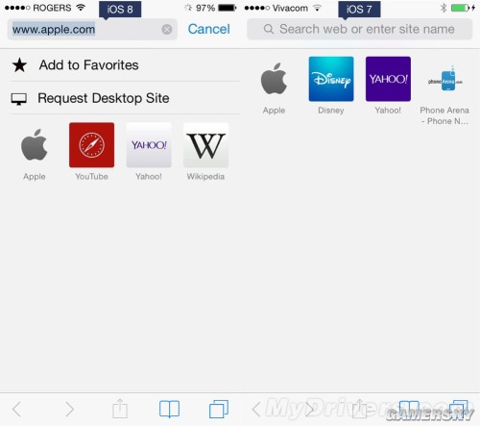Tap the Wi-Fi icon next to ROGERS
The image size is (480, 426).
coord(81,8)
